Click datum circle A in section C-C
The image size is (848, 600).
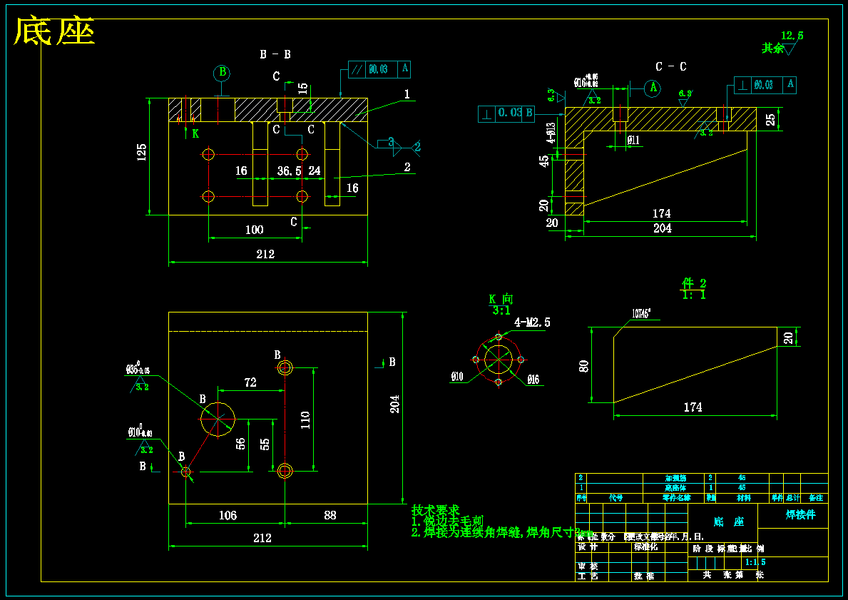click(653, 88)
